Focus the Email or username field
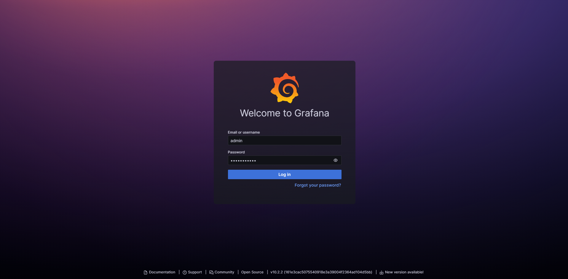This screenshot has height=279, width=568. (x=284, y=140)
